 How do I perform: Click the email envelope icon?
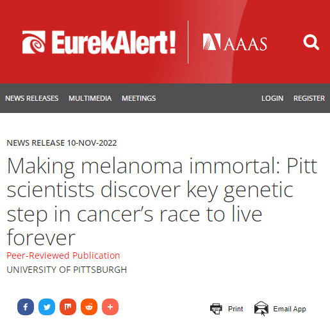[x=261, y=308]
